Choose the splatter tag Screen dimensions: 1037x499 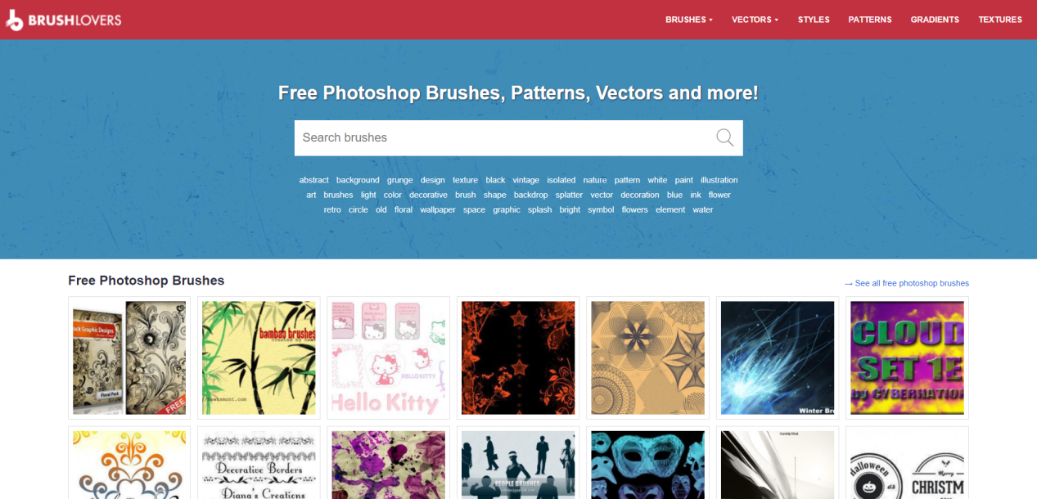[x=569, y=195]
